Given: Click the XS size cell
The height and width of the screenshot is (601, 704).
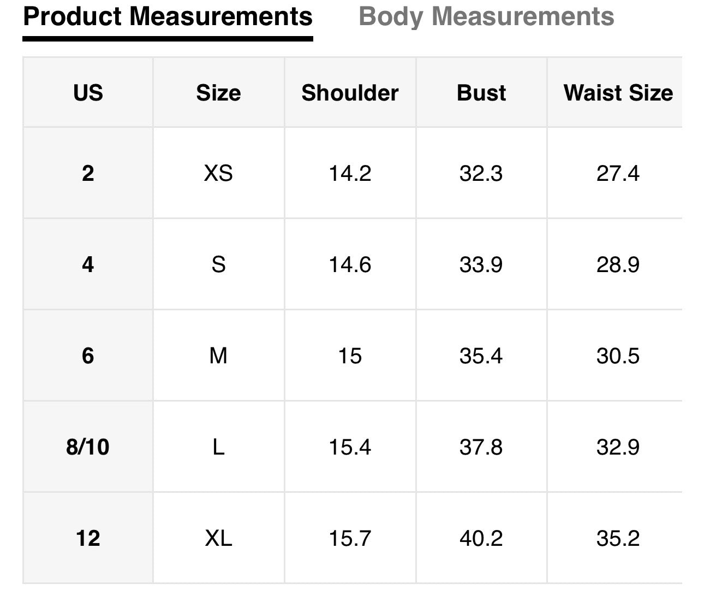Looking at the screenshot, I should (x=218, y=173).
